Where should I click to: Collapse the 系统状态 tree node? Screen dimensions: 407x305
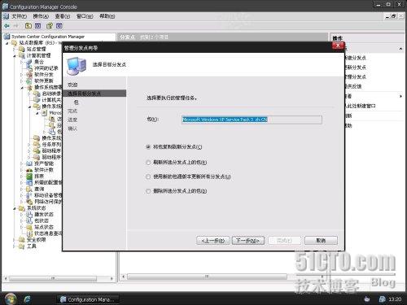coord(15,208)
